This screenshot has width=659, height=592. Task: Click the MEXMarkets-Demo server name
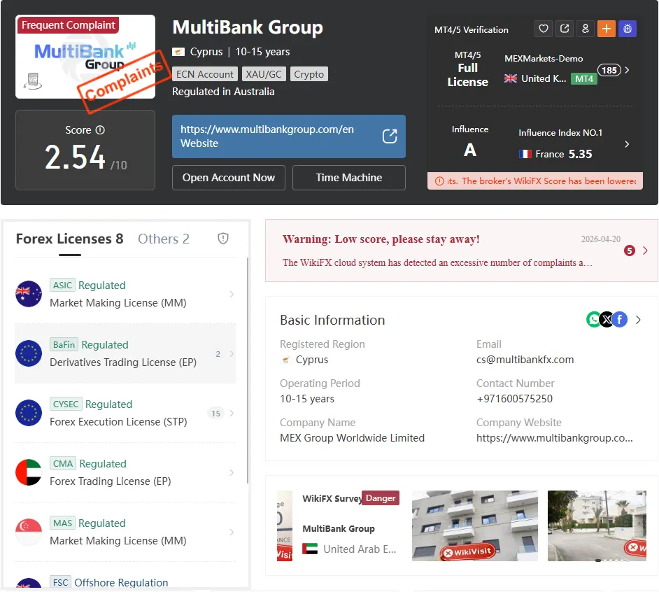(x=544, y=59)
